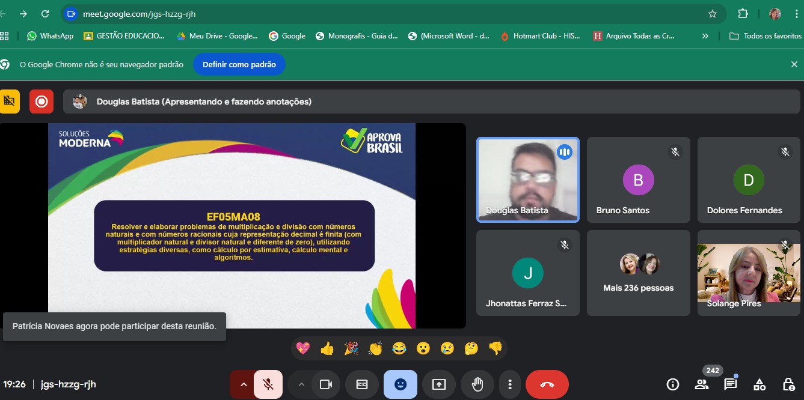Image resolution: width=804 pixels, height=400 pixels.
Task: Toggle the muted microphone button
Action: (x=268, y=384)
